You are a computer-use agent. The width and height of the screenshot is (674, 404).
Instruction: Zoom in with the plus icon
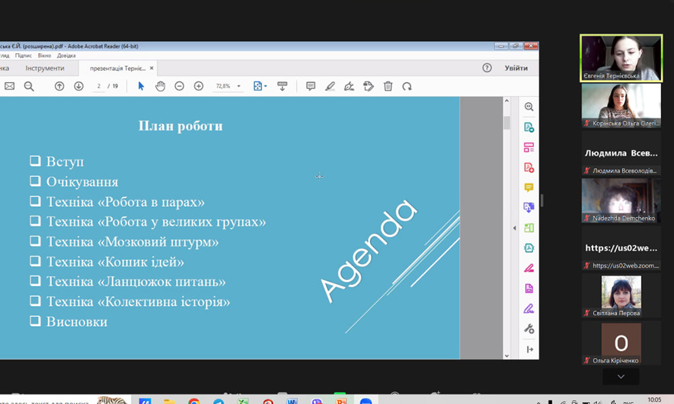click(x=198, y=86)
